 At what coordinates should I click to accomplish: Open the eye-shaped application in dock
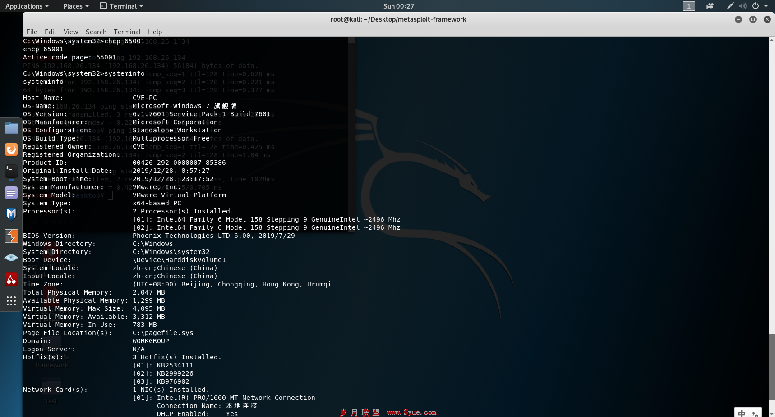point(11,258)
